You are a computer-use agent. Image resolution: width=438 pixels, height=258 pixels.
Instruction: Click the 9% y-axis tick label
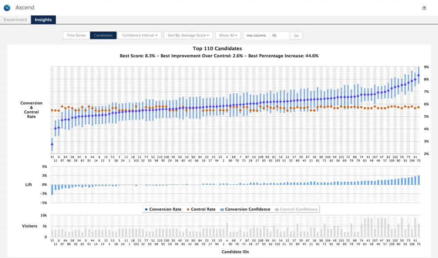tap(426, 67)
